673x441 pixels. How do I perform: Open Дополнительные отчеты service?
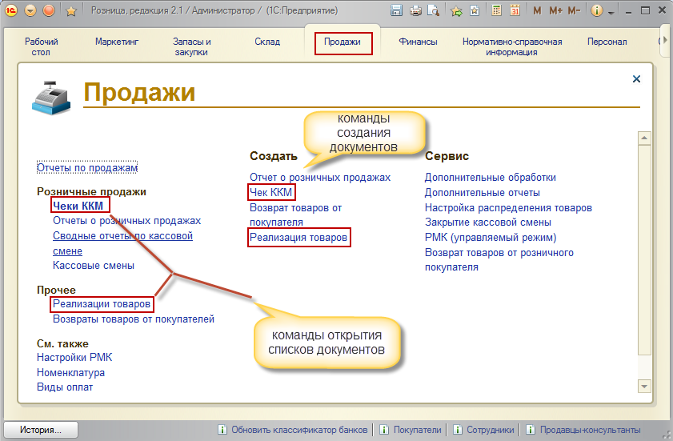click(483, 193)
